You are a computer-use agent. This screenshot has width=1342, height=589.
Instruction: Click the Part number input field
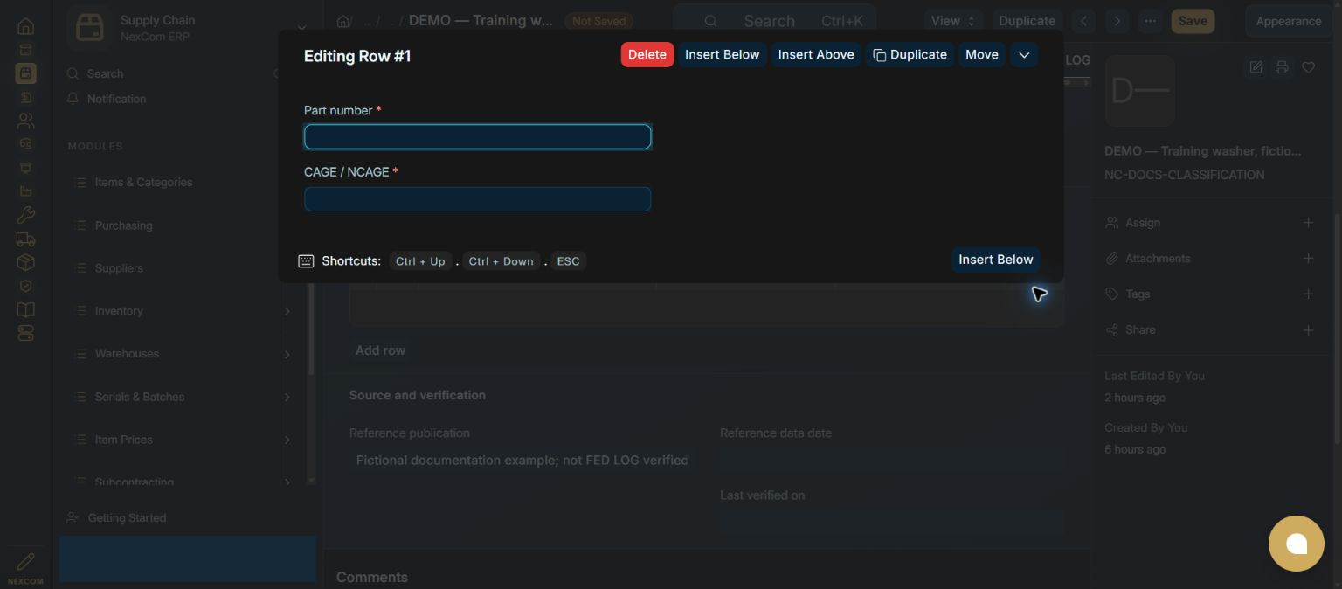[x=477, y=137]
